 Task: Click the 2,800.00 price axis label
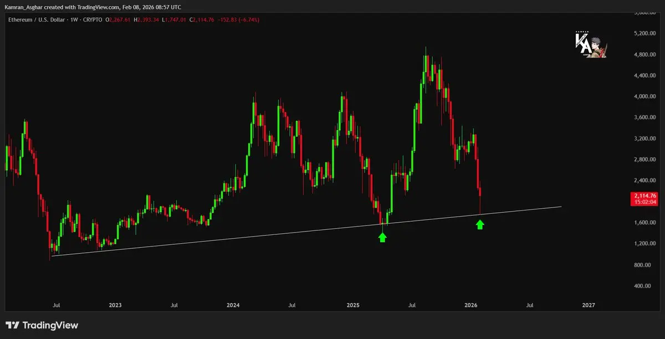click(644, 160)
